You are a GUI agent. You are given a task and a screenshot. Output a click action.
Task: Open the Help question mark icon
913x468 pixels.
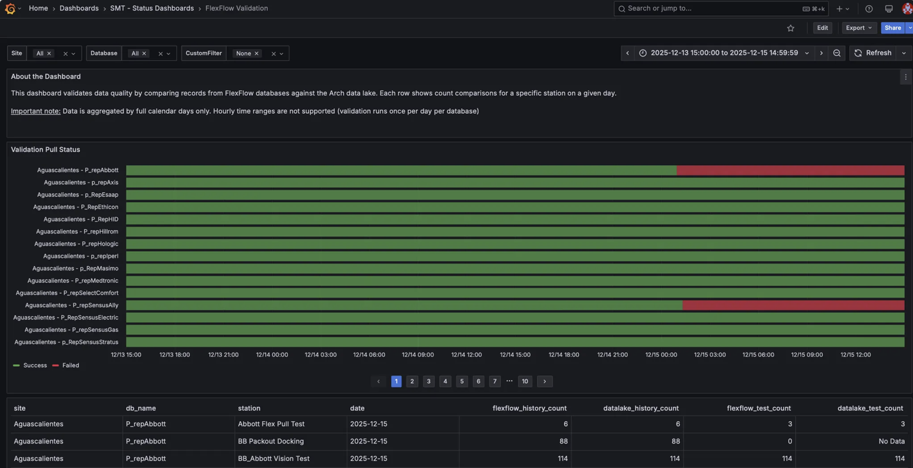pos(869,8)
